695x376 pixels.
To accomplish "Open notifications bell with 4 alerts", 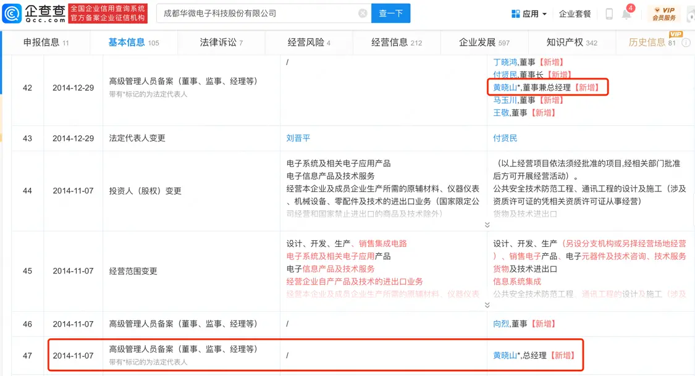I will [627, 14].
